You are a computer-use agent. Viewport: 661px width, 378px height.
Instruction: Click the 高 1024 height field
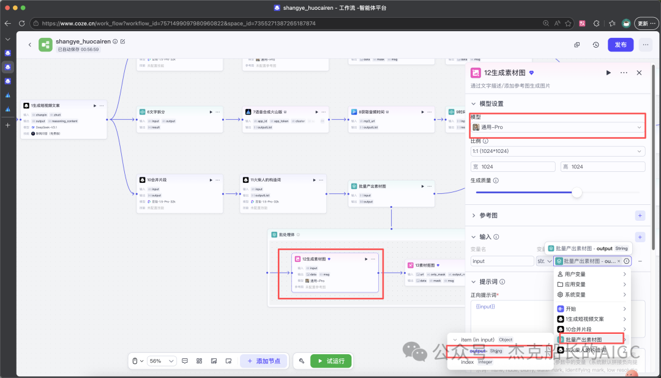tap(603, 167)
